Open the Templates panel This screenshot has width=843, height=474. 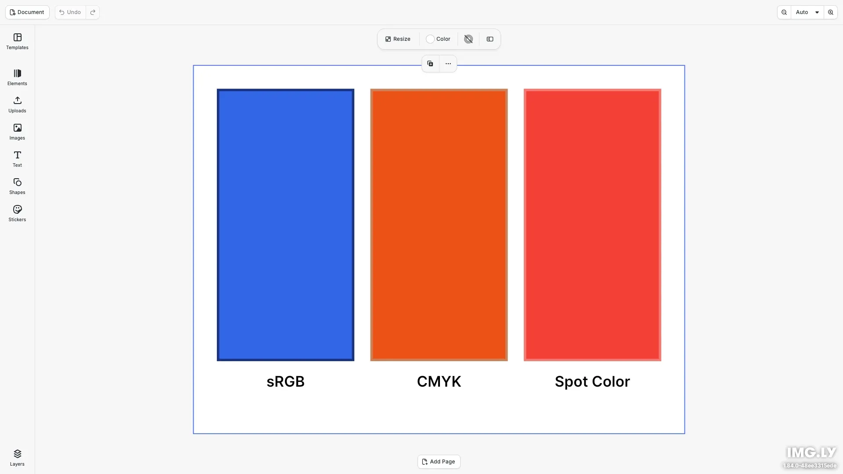pos(17,42)
